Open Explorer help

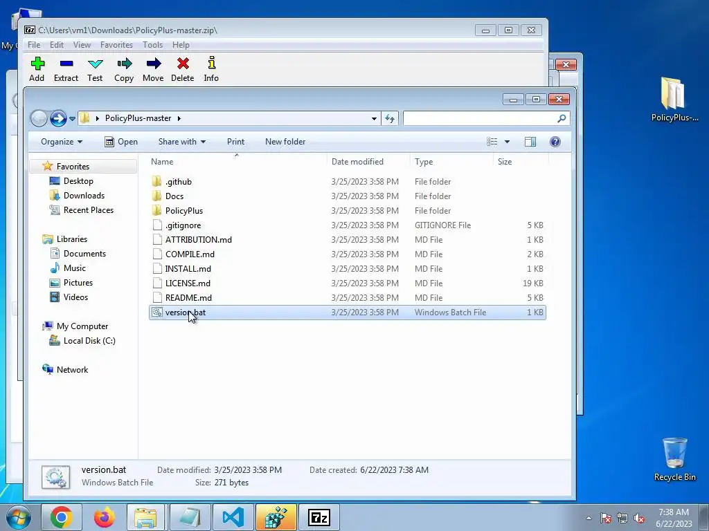click(x=555, y=142)
